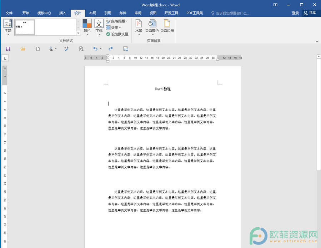Viewport: 321px width, 248px height.
Task: Open the Watermark (水印) menu
Action: [x=139, y=27]
